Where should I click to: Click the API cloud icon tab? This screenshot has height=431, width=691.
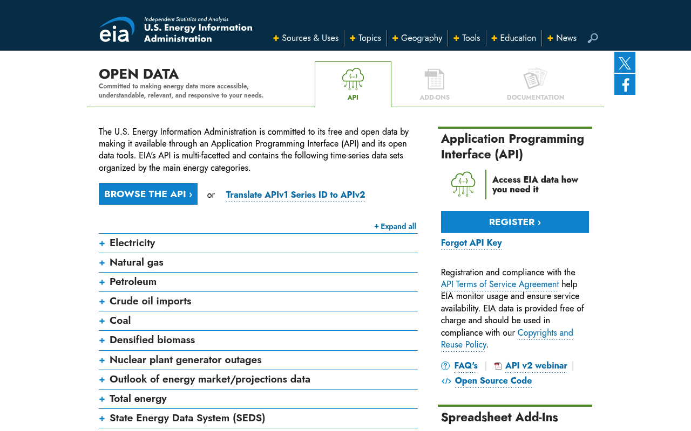353,79
